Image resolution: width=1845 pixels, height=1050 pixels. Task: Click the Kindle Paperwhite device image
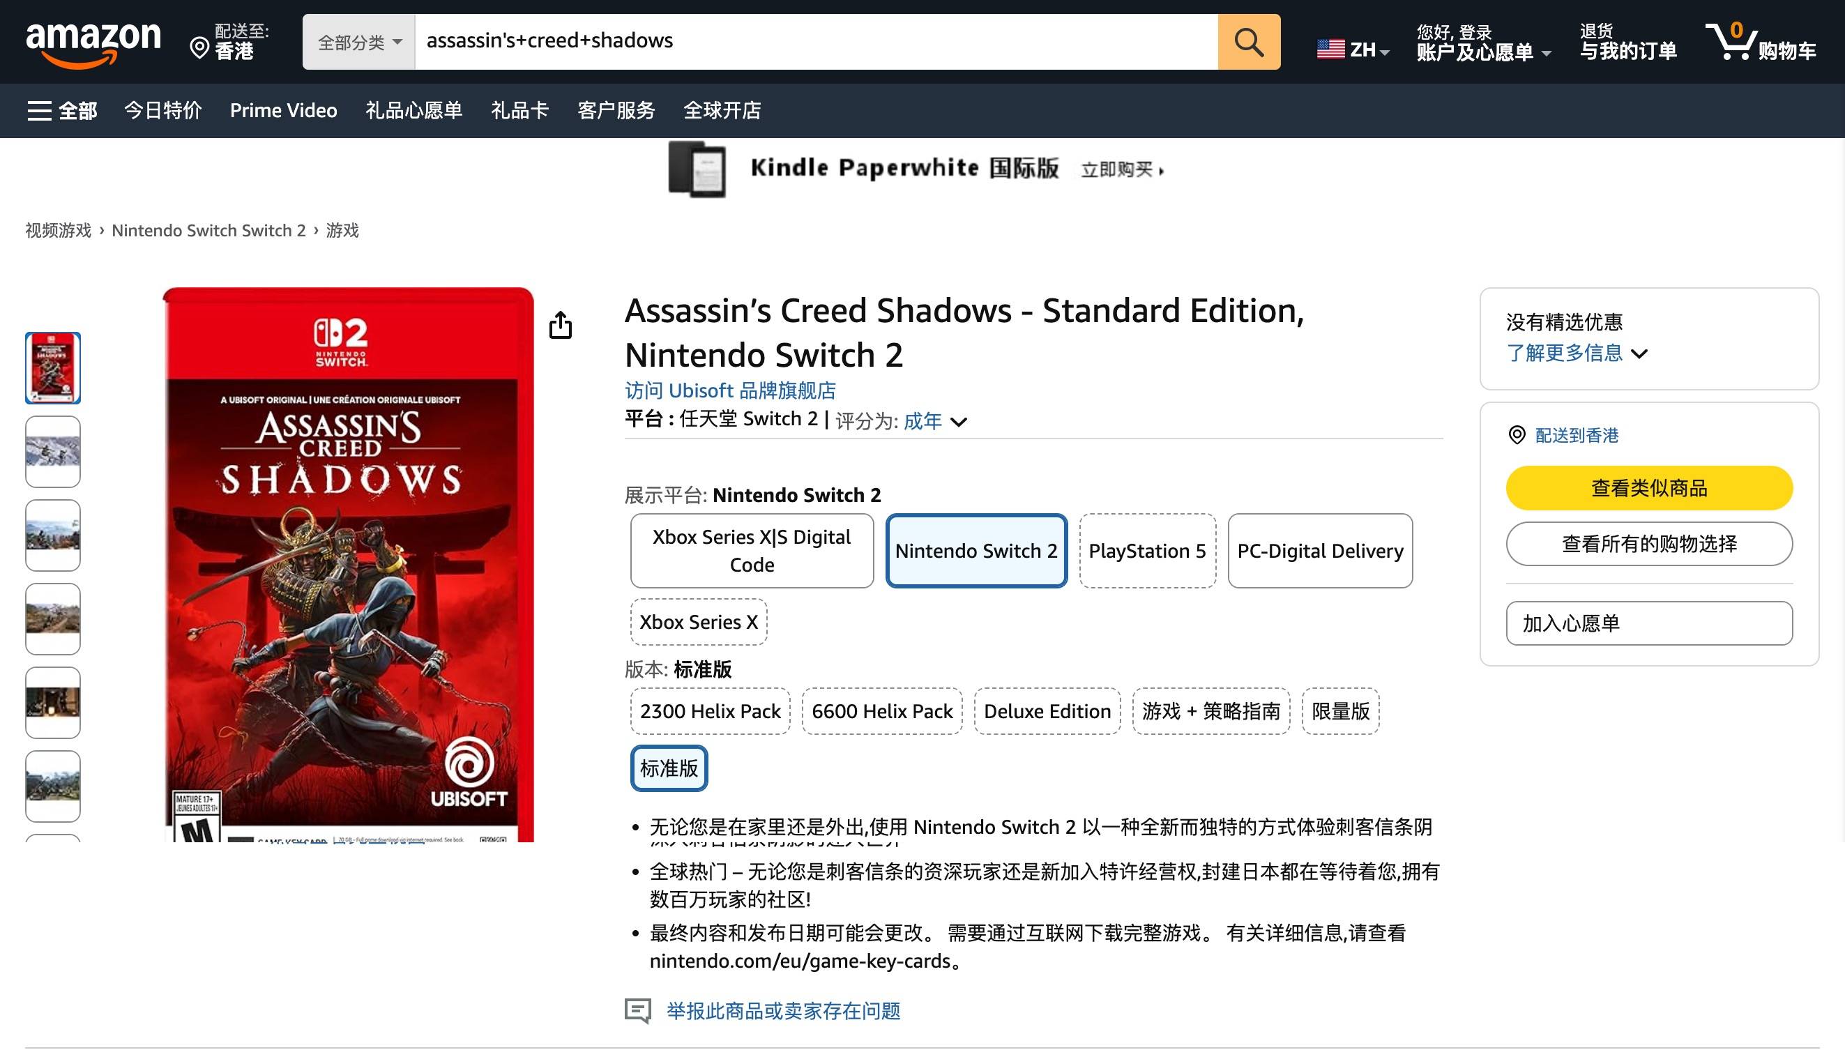pos(697,169)
